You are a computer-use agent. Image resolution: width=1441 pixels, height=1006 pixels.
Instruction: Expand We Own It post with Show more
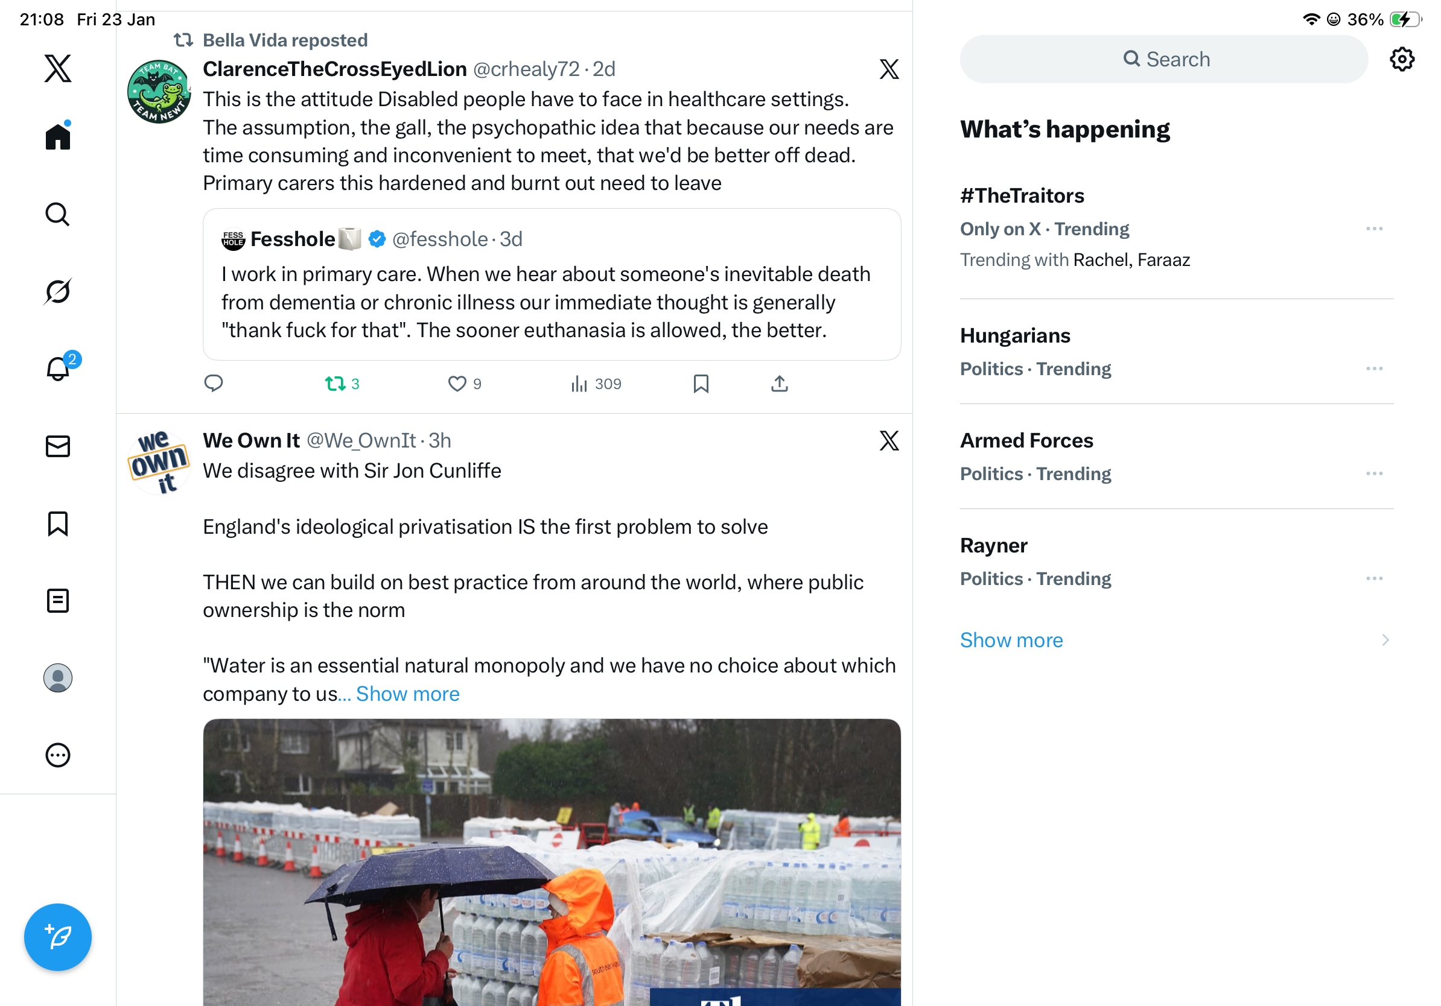pyautogui.click(x=408, y=694)
